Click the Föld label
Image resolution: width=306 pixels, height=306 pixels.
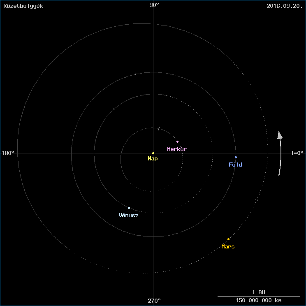[235, 165]
